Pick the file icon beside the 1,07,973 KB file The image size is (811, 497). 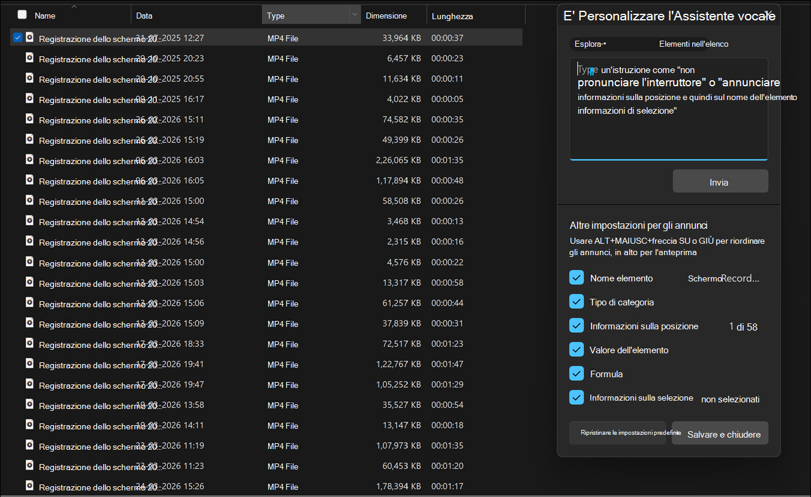(29, 445)
